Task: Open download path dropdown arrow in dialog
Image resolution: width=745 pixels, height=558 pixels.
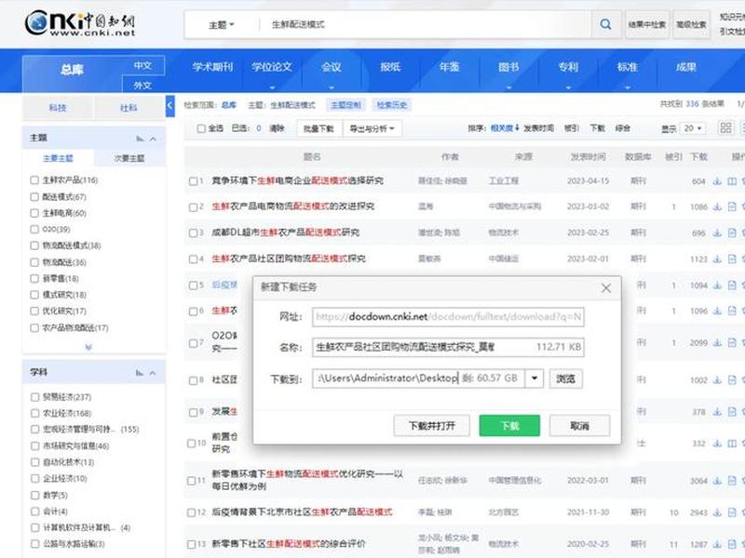Action: [x=534, y=379]
